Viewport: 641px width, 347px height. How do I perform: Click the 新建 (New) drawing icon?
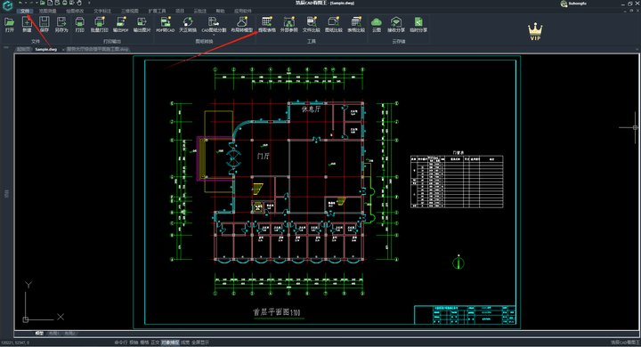[x=27, y=25]
